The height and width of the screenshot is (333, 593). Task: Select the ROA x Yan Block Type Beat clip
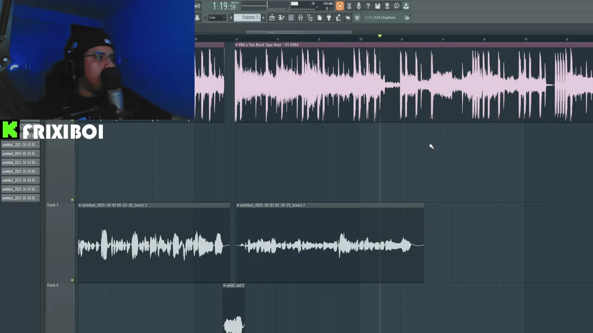tap(414, 83)
